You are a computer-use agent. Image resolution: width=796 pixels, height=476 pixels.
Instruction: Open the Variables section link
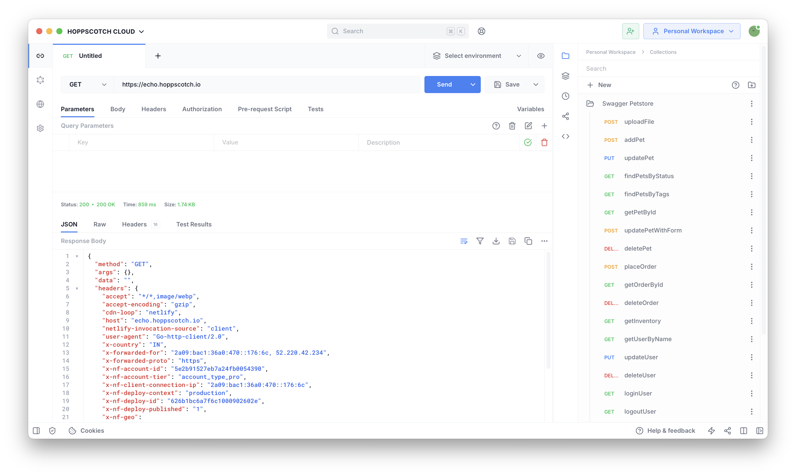(x=530, y=109)
